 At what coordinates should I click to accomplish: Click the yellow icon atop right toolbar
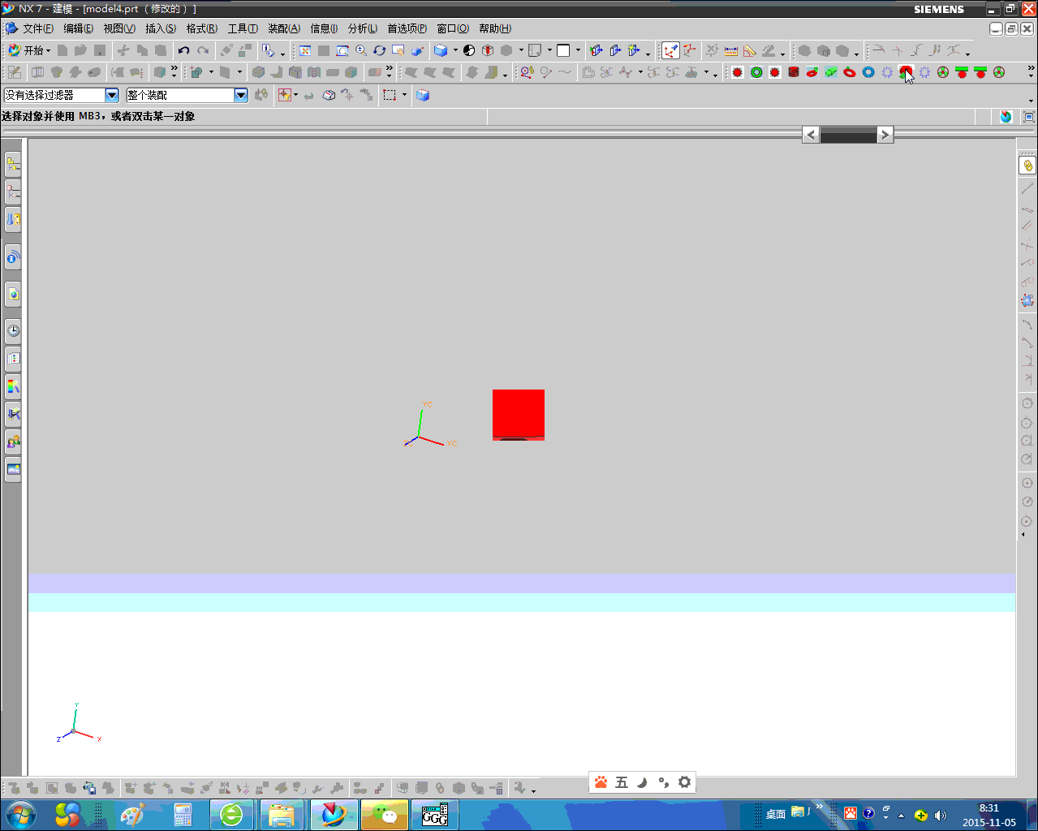(x=1027, y=166)
